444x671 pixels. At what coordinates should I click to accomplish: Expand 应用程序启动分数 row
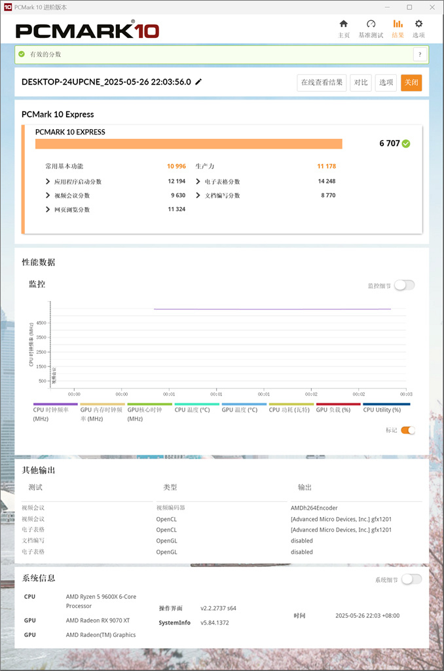[x=73, y=182]
